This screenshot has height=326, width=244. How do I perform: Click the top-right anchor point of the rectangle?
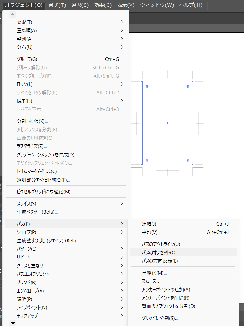point(192,82)
